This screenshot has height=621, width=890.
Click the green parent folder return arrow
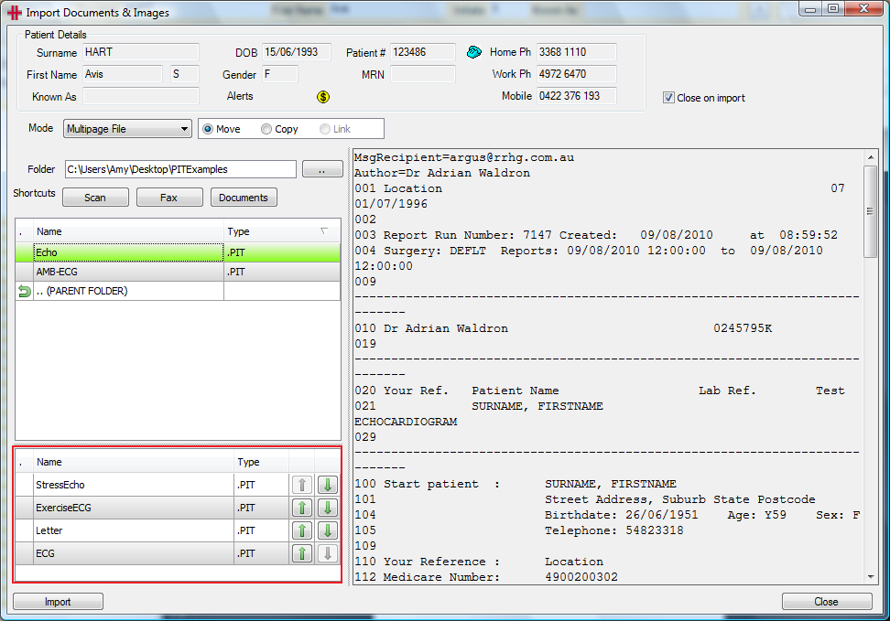click(25, 292)
